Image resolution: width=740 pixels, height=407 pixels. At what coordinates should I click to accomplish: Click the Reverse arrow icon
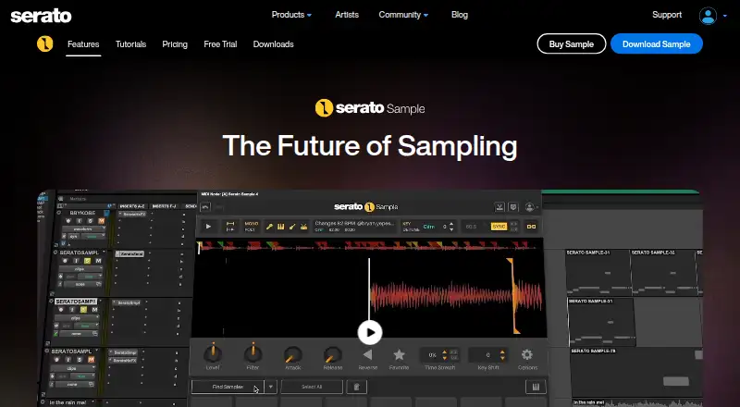pyautogui.click(x=367, y=354)
